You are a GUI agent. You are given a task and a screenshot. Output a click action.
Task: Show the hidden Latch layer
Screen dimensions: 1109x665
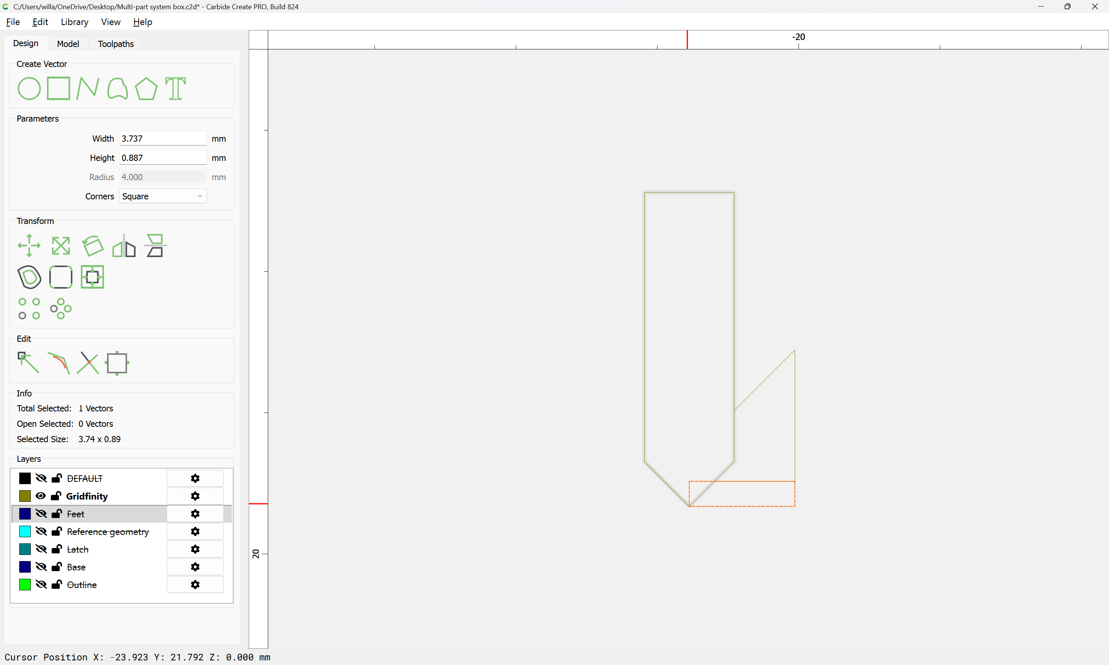(x=41, y=549)
